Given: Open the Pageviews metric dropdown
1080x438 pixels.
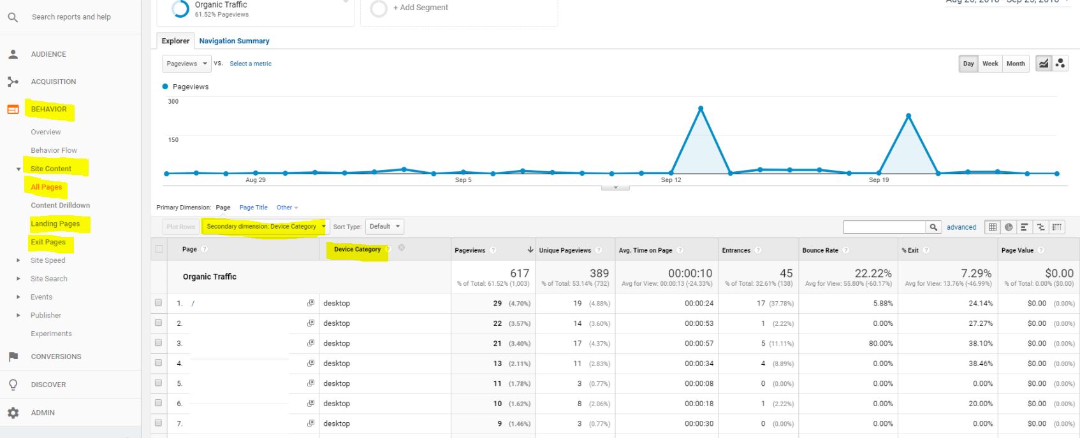Looking at the screenshot, I should 187,64.
